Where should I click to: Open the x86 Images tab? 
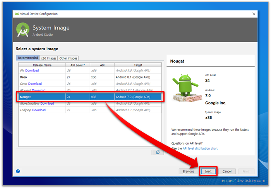48,58
